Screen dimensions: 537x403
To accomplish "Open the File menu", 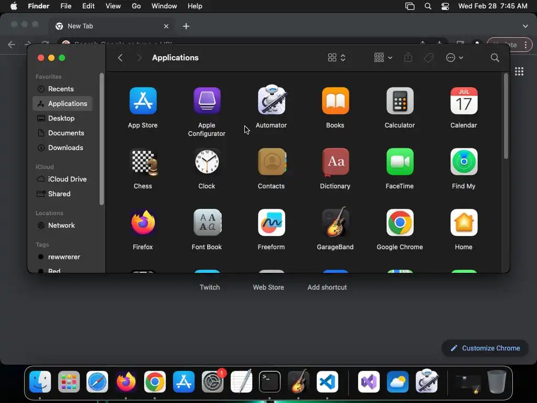I will pyautogui.click(x=66, y=6).
